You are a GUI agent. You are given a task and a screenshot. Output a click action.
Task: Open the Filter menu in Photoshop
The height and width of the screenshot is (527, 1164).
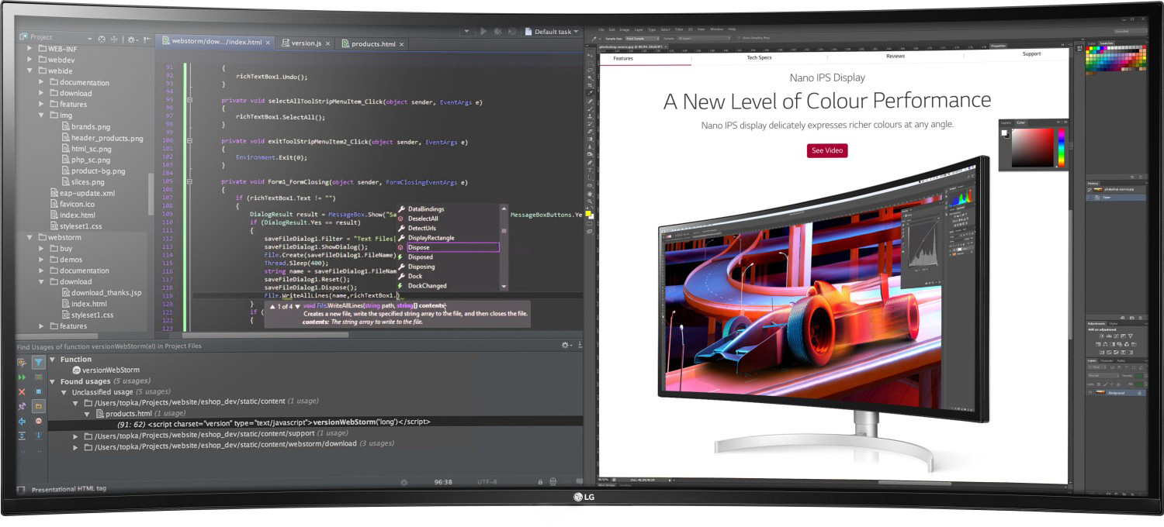(679, 29)
